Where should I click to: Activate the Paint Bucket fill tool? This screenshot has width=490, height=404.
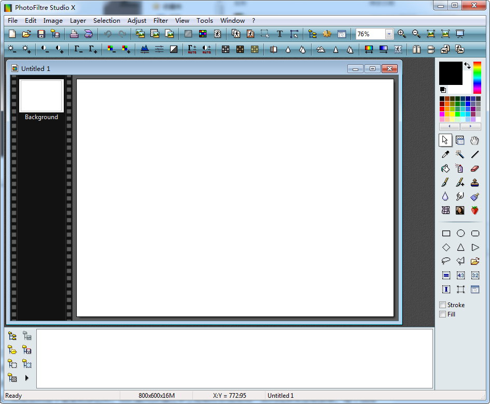(x=445, y=168)
